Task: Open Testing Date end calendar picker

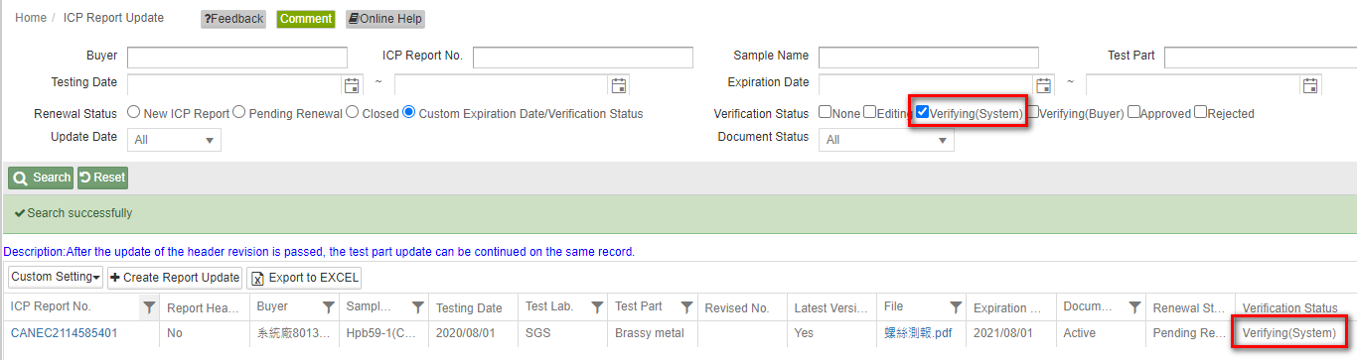Action: click(619, 85)
